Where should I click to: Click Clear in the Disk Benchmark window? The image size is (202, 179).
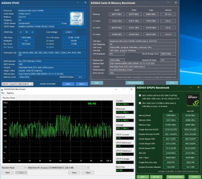click(88, 173)
